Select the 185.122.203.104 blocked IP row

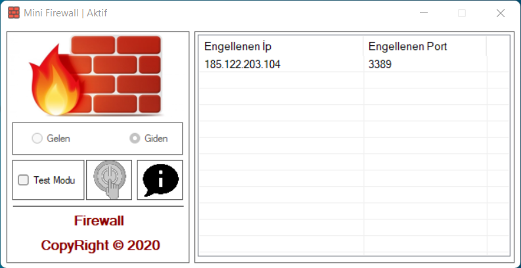point(354,64)
